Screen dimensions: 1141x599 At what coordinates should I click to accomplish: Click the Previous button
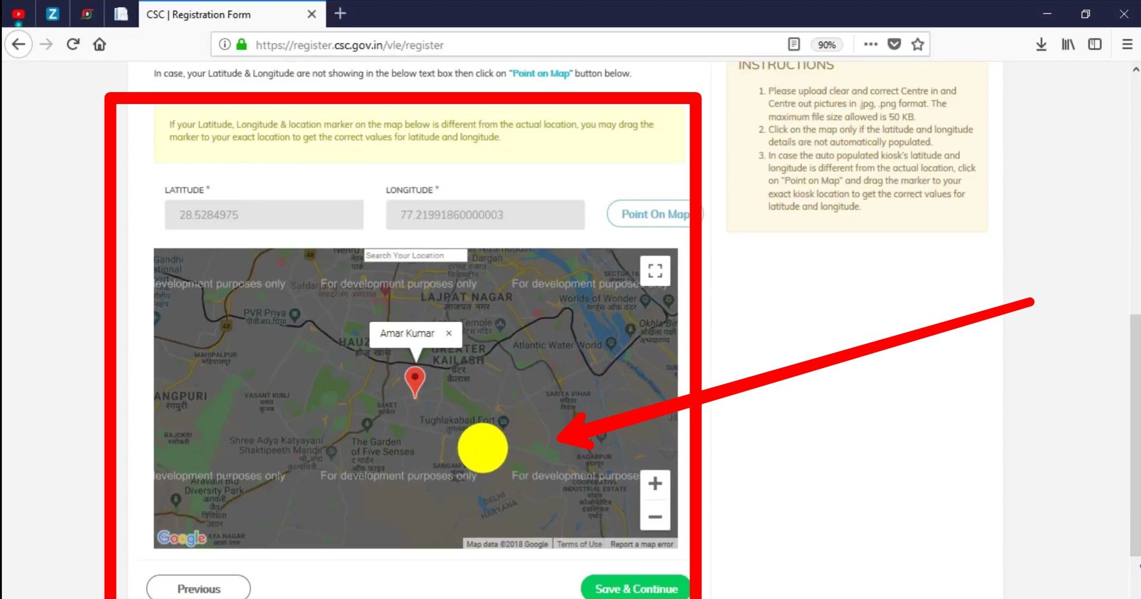198,588
